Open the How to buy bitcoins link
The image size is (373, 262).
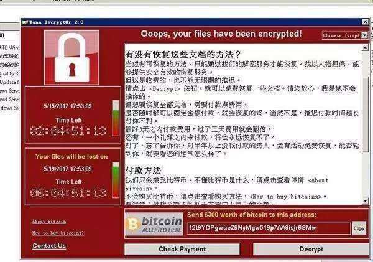[58, 233]
